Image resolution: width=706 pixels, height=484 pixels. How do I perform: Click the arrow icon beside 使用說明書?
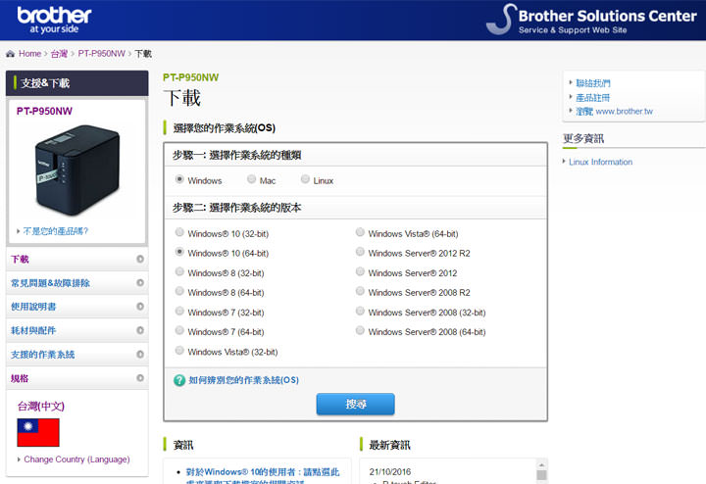pos(140,307)
